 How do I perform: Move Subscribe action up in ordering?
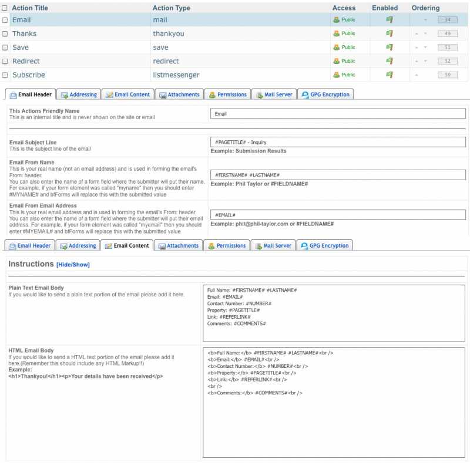pos(417,75)
